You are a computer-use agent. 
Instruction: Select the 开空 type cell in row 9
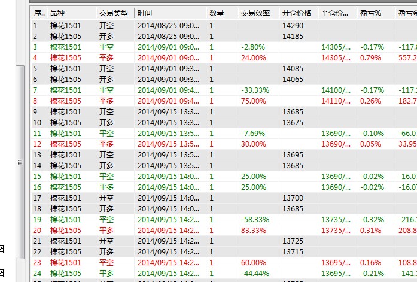point(106,112)
